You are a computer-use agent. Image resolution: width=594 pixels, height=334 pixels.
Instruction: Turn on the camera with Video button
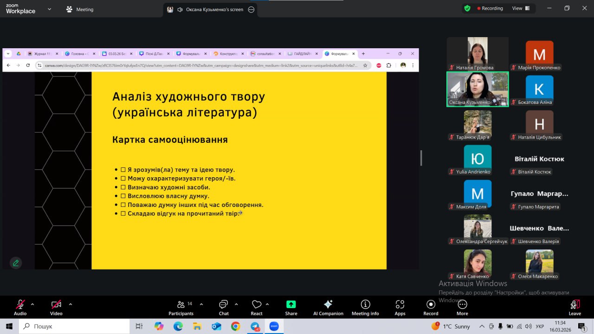point(56,307)
